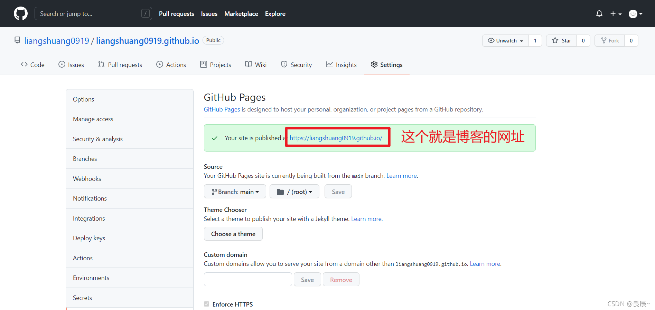Open the published site URL link
The width and height of the screenshot is (655, 310).
tap(336, 138)
